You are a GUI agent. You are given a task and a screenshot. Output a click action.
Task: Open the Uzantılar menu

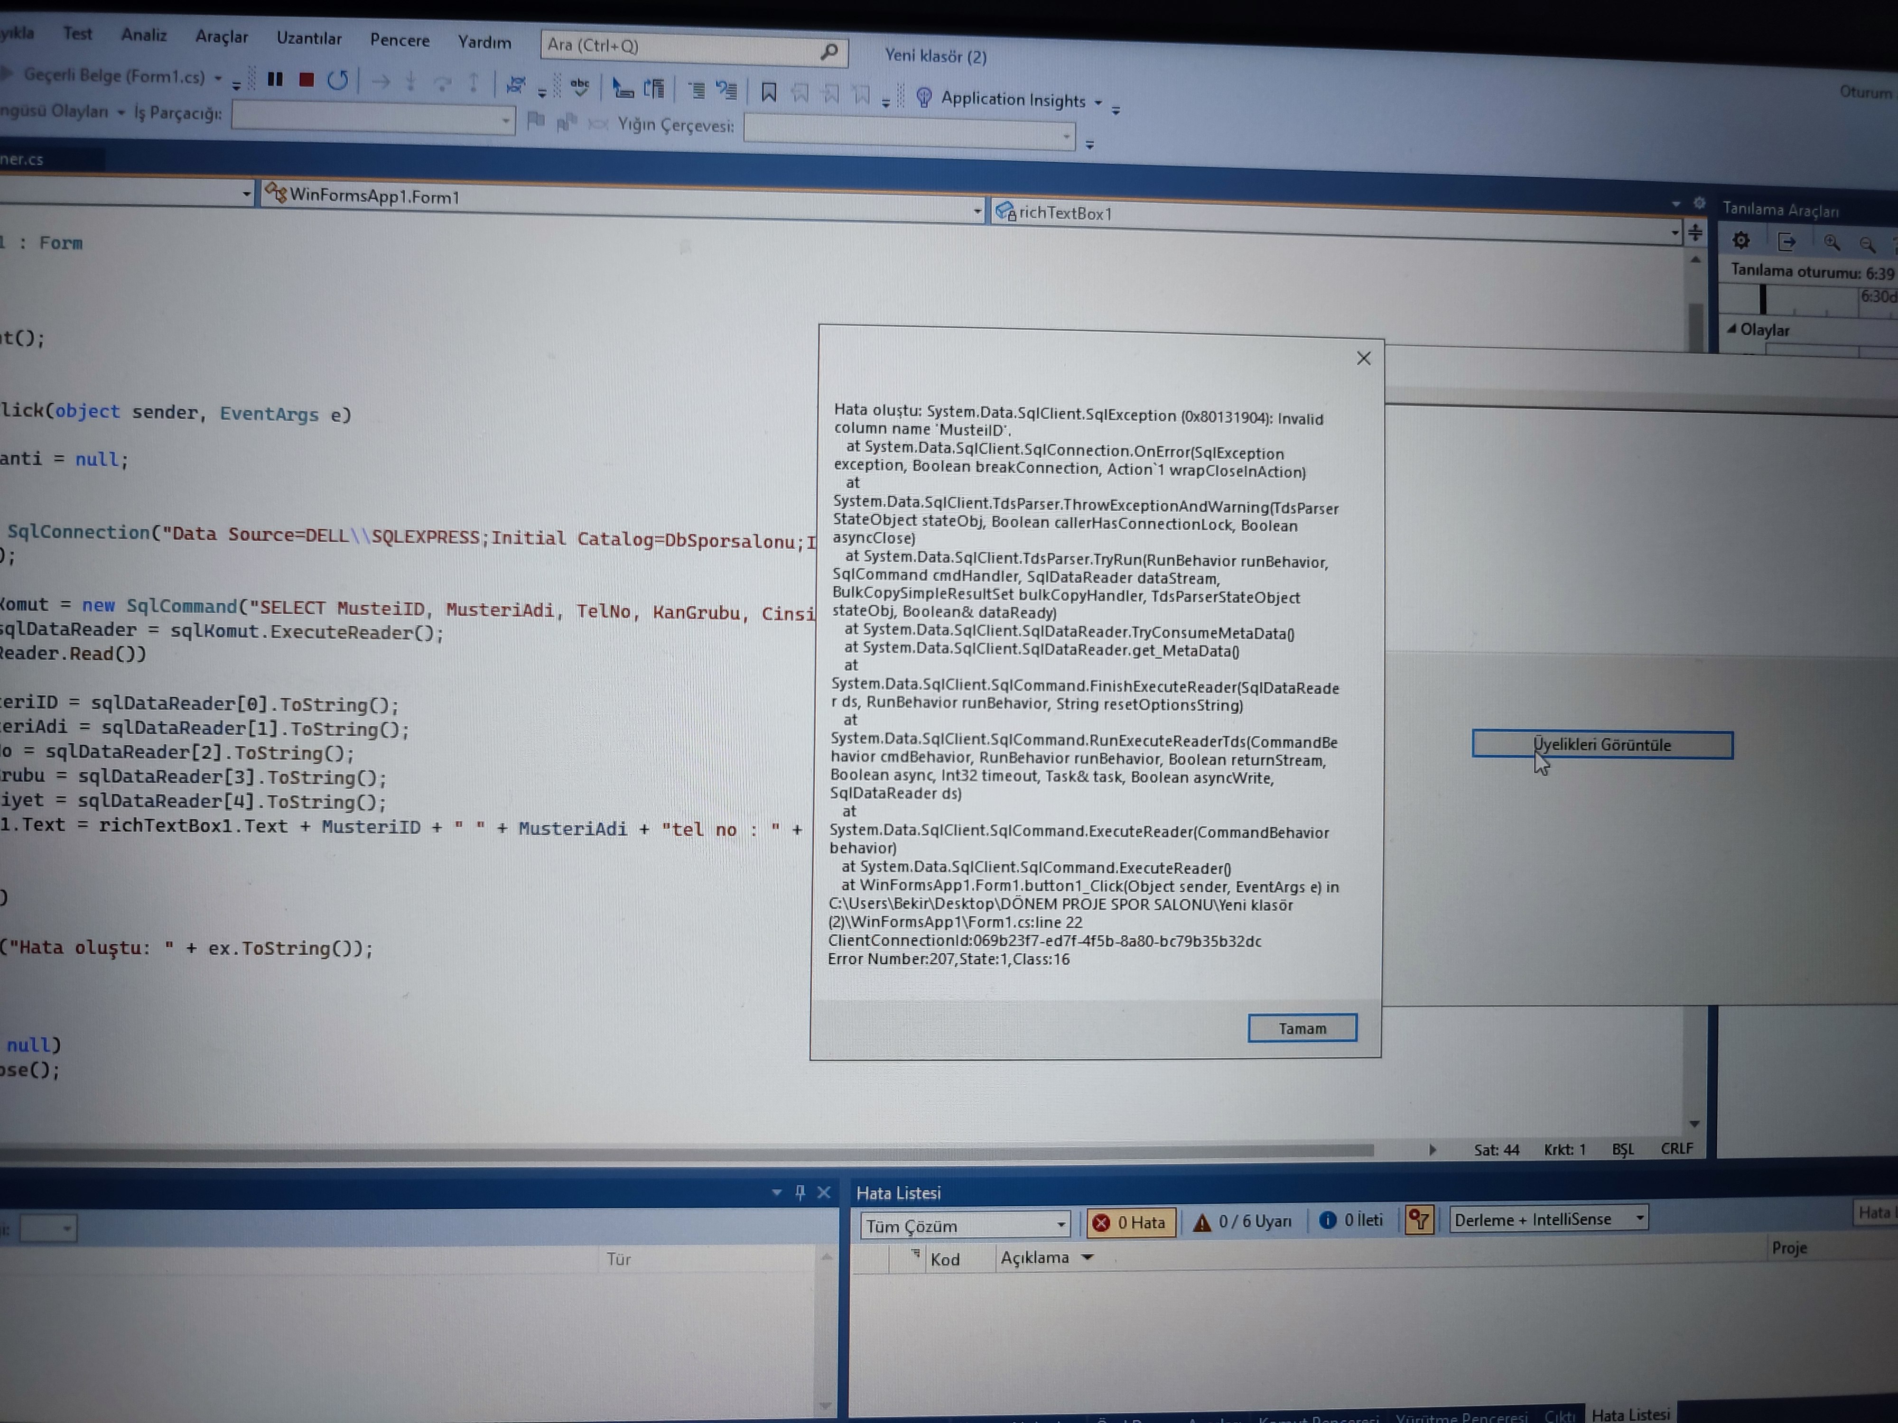click(309, 38)
